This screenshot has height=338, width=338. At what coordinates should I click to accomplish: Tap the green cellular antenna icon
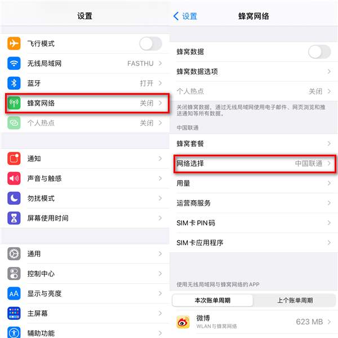click(x=14, y=103)
